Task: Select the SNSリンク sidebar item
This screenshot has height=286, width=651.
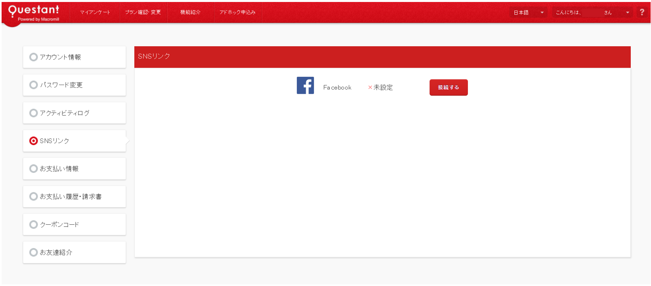Action: coord(74,141)
